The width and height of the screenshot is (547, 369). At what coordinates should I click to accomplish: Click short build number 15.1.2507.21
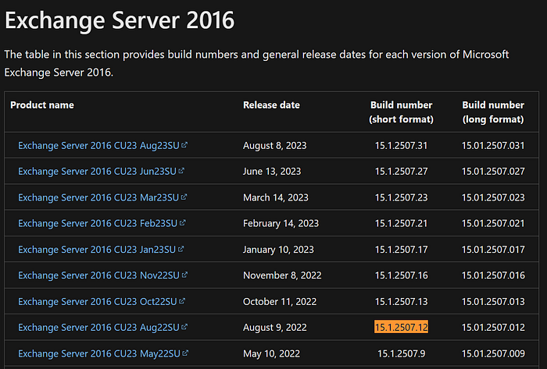(x=401, y=223)
